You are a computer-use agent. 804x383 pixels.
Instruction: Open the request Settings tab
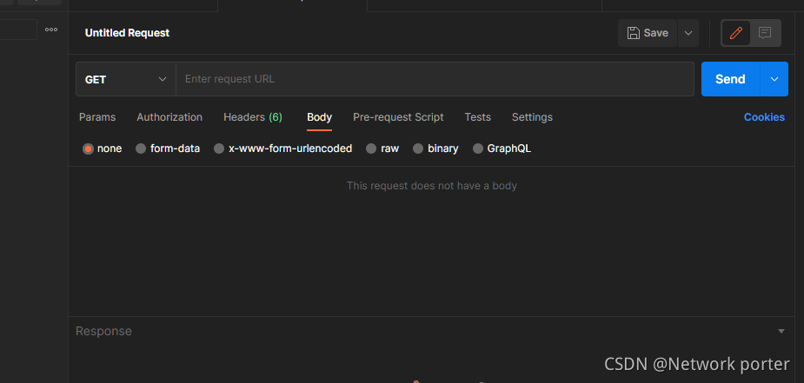(x=532, y=117)
